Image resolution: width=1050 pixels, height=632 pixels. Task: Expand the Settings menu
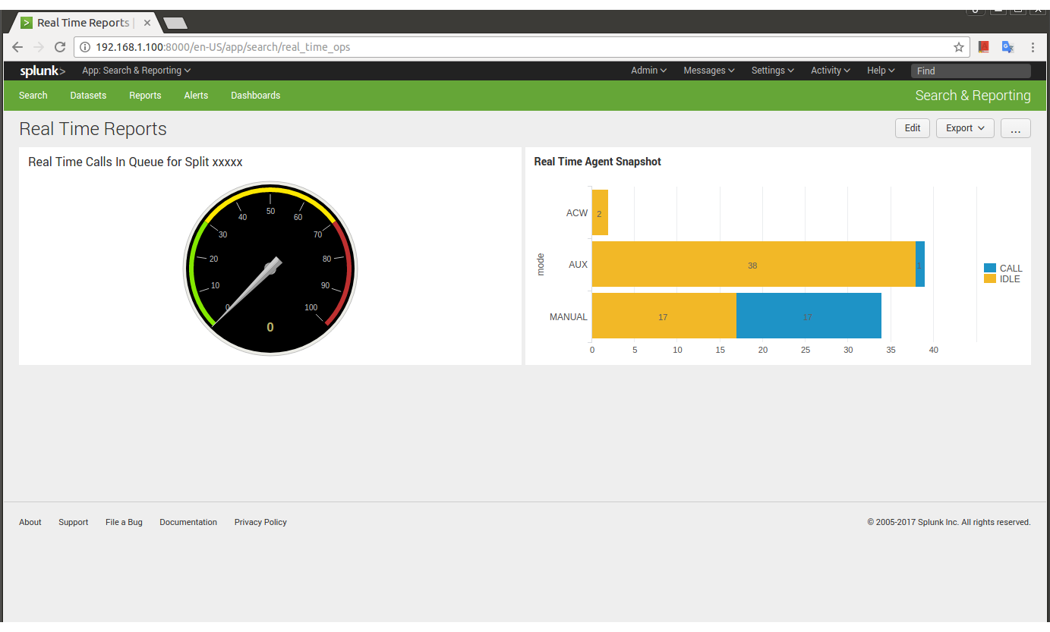point(772,71)
